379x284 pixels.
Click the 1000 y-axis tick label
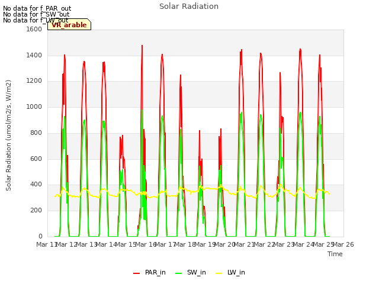pyautogui.click(x=34, y=106)
